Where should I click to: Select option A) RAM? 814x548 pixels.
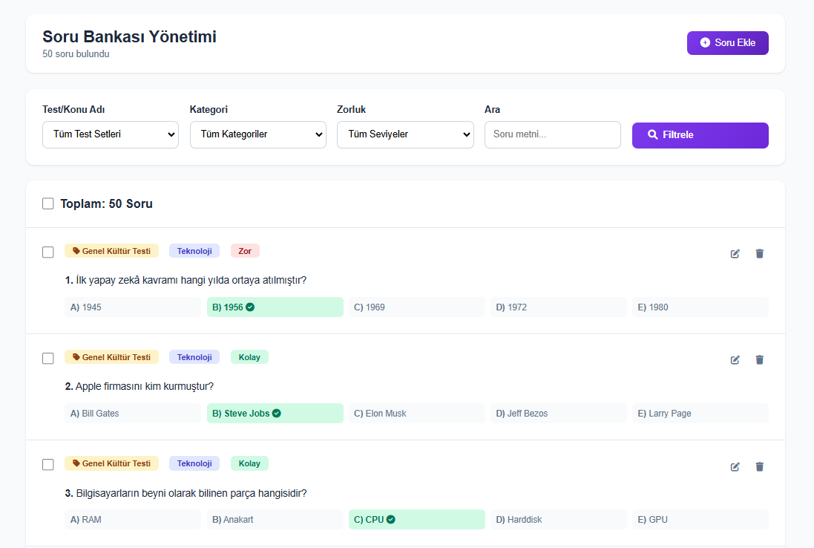coord(133,520)
